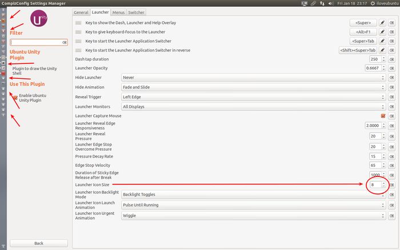Reset the keyboard-focus Launcher key to default

tap(391, 32)
